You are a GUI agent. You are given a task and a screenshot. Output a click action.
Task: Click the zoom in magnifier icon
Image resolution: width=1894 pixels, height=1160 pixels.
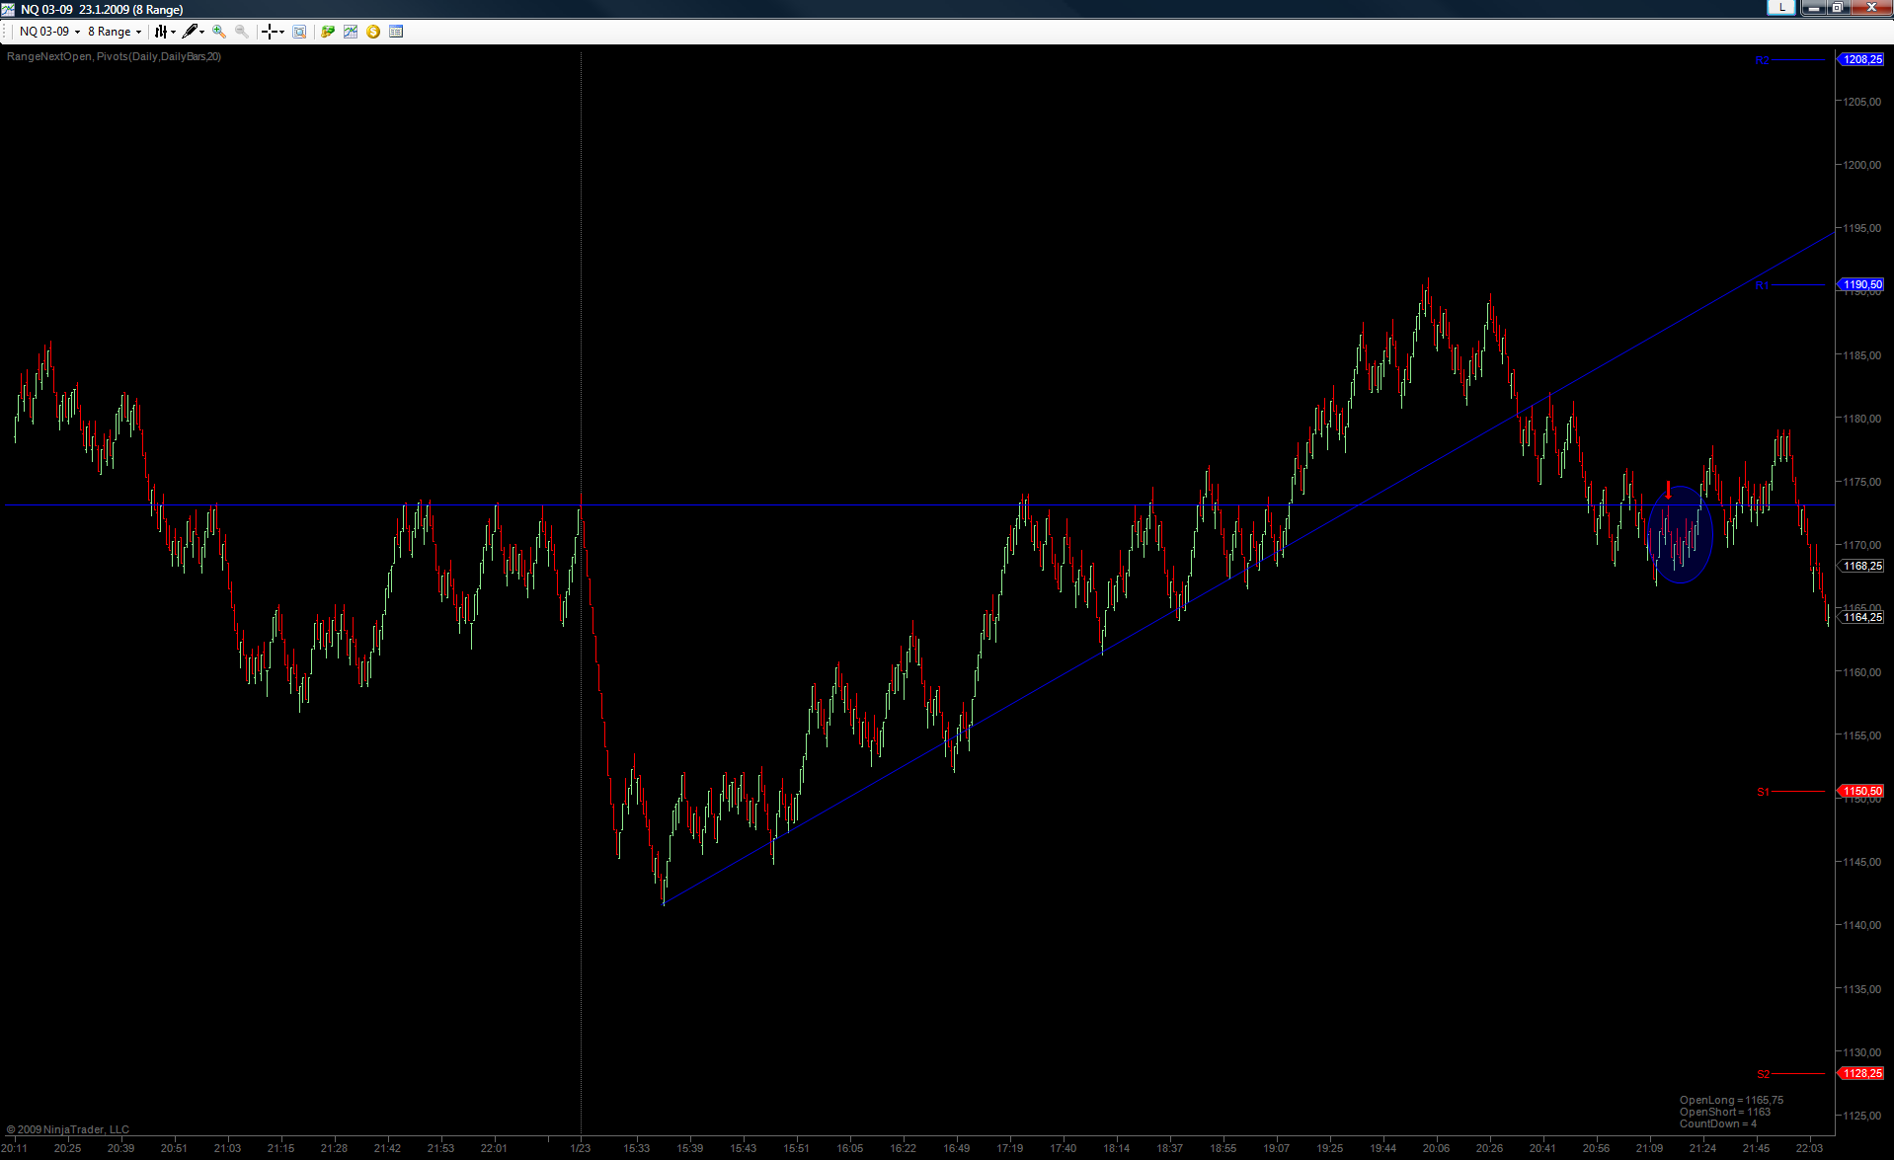(x=219, y=32)
